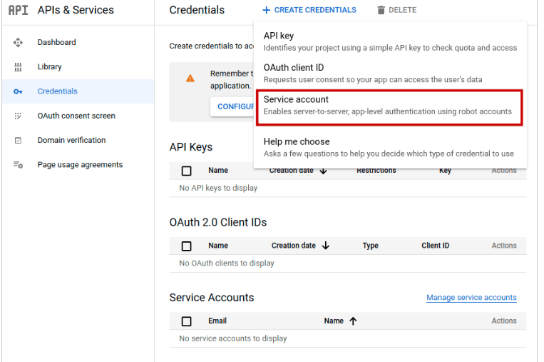
Task: Click the Library grid icon
Action: [x=18, y=66]
